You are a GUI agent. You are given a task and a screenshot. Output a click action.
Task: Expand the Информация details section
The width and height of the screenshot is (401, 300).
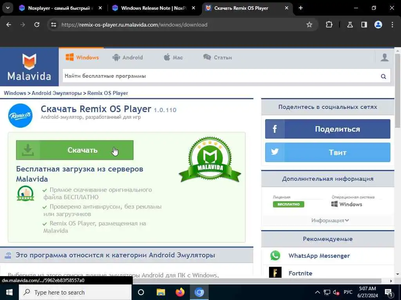tap(330, 220)
